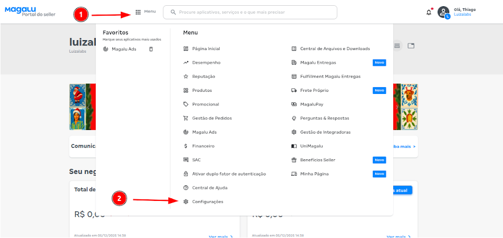Viewport: 503px width, 238px height.
Task: Open Configurações menu entry
Action: 208,201
